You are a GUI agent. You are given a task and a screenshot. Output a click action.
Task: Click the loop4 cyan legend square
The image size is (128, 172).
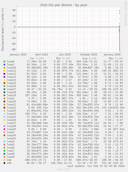pyautogui.click(x=4, y=141)
